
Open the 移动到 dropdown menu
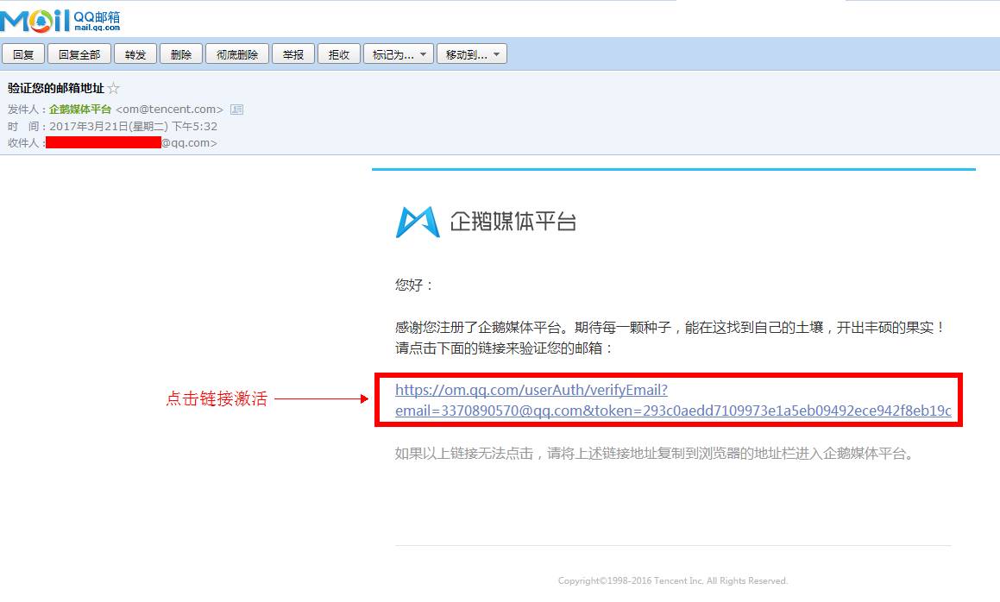472,53
